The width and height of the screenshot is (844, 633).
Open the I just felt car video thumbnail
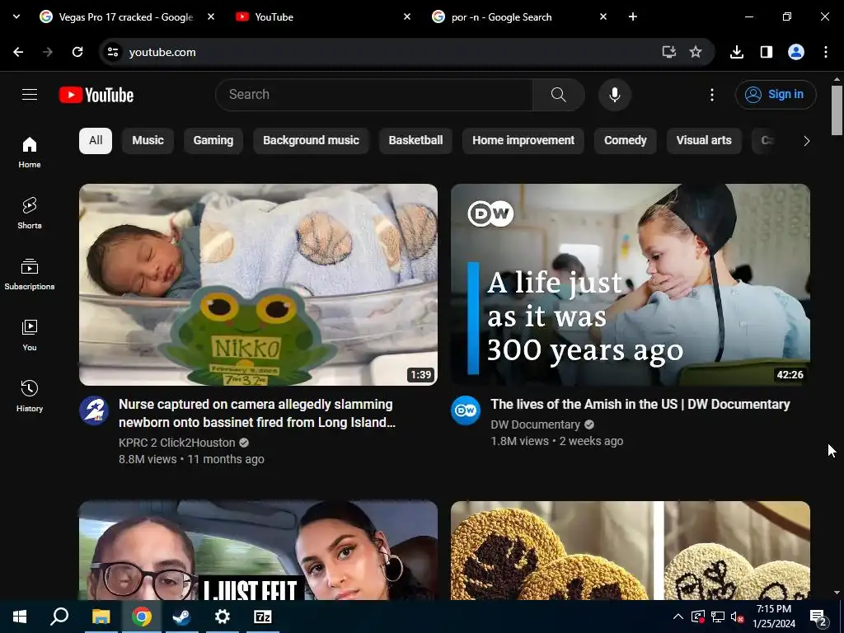[258, 550]
